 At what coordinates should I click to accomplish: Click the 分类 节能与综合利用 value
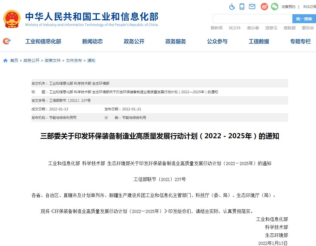click(134, 117)
